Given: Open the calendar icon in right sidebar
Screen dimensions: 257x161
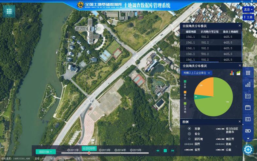Looking at the screenshot, I should [x=248, y=108].
